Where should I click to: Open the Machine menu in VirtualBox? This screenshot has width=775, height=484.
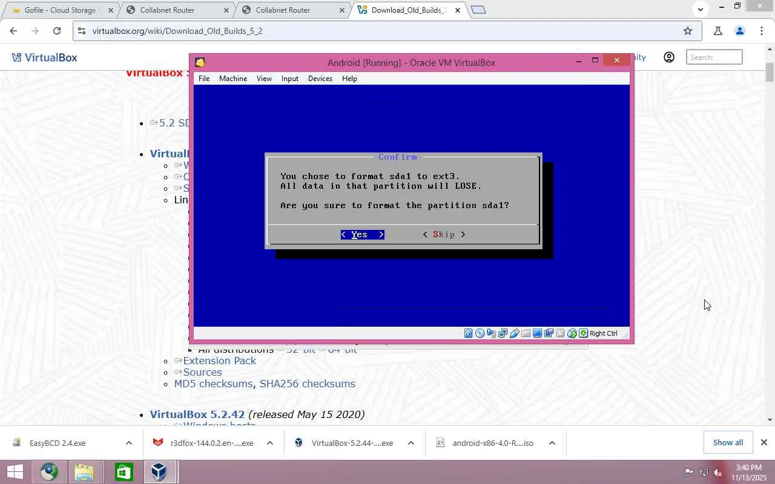[233, 79]
